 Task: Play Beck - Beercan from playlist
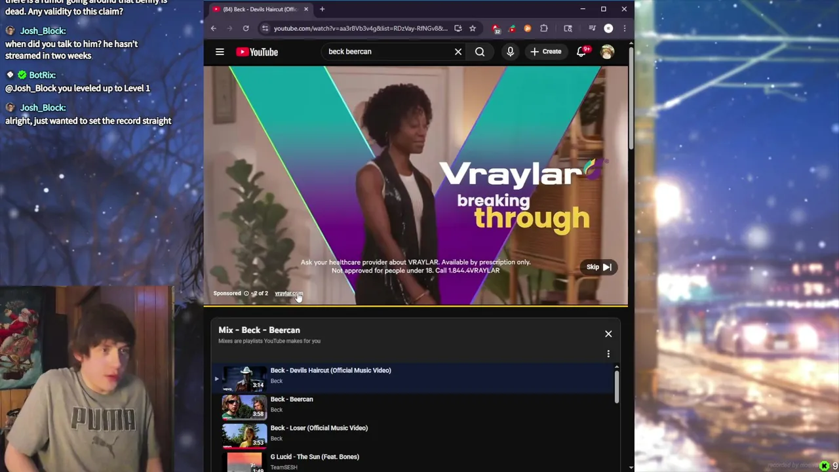click(x=414, y=406)
